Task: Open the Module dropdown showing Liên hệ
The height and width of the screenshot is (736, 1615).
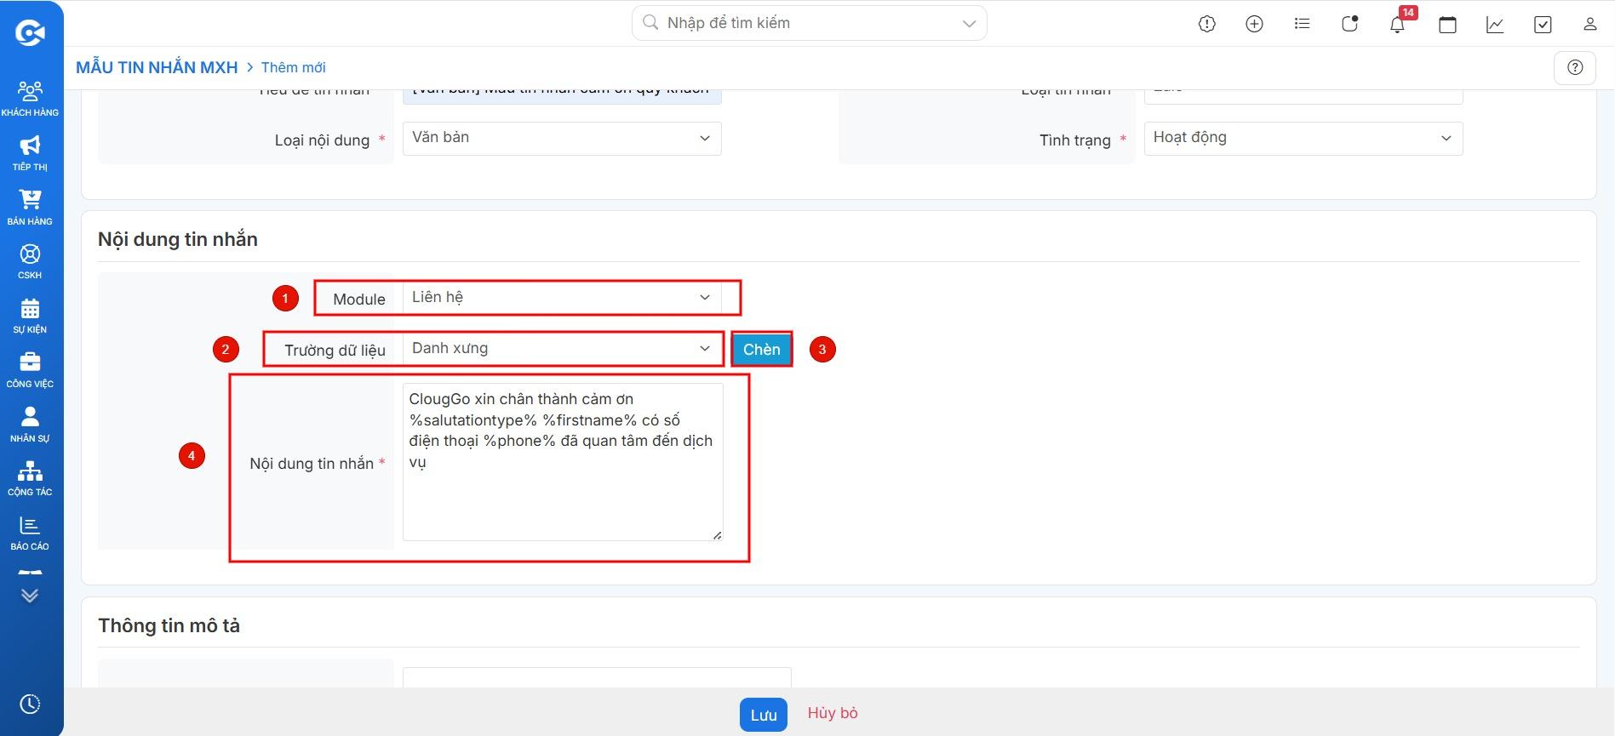Action: click(562, 298)
